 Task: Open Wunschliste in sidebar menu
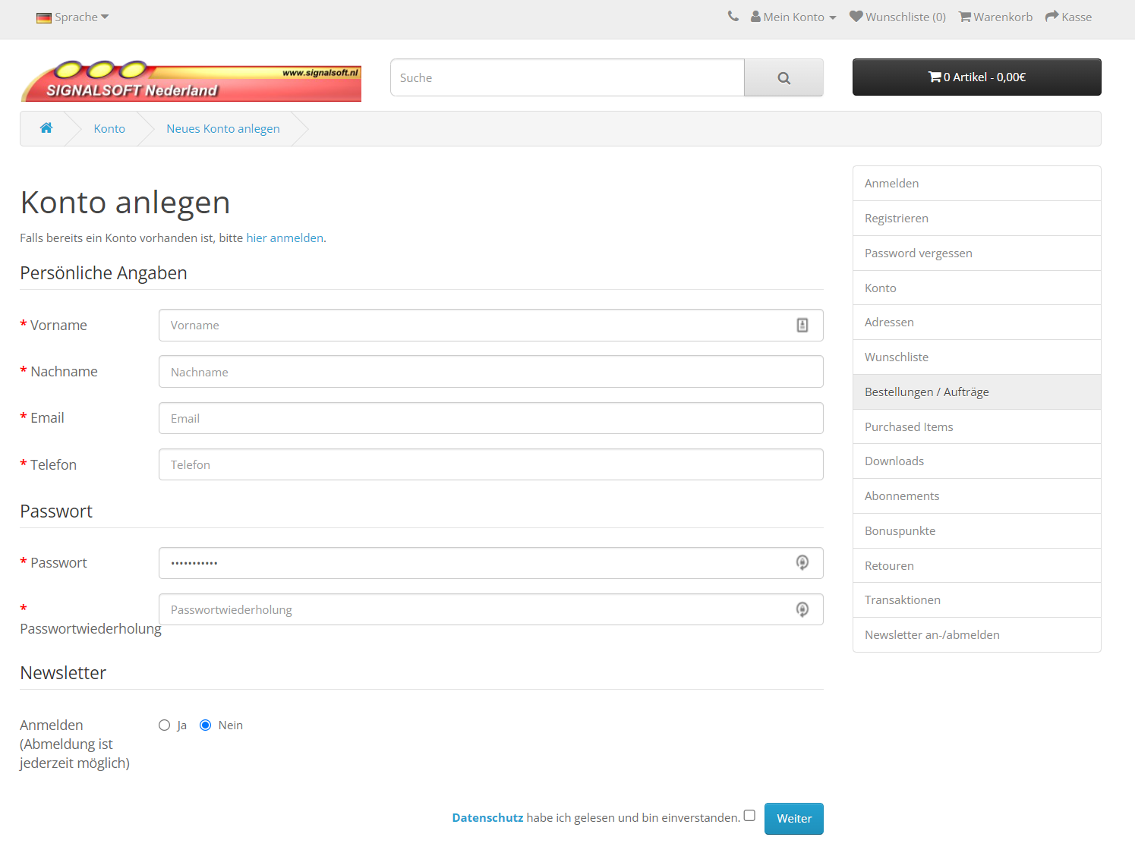[976, 357]
